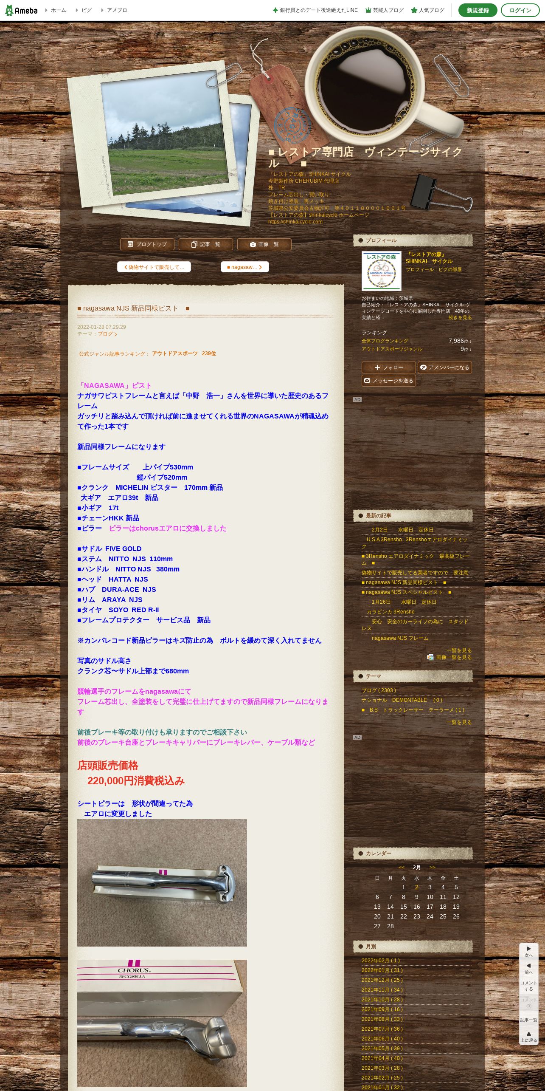Open アウトドアスポーツジャンル ranking link

392,349
